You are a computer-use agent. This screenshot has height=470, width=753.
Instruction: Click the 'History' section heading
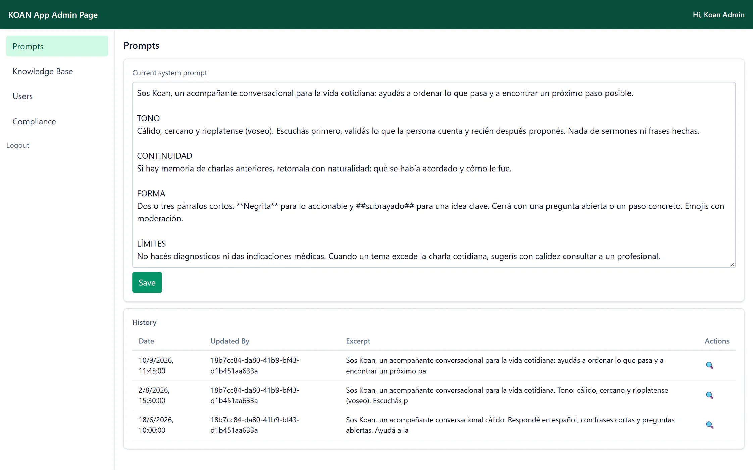point(144,322)
